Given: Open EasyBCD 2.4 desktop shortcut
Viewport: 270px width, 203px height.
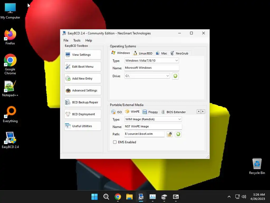Looking at the screenshot, I should [x=10, y=140].
